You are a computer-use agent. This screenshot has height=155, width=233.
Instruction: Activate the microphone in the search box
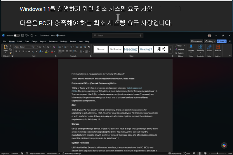140,36
